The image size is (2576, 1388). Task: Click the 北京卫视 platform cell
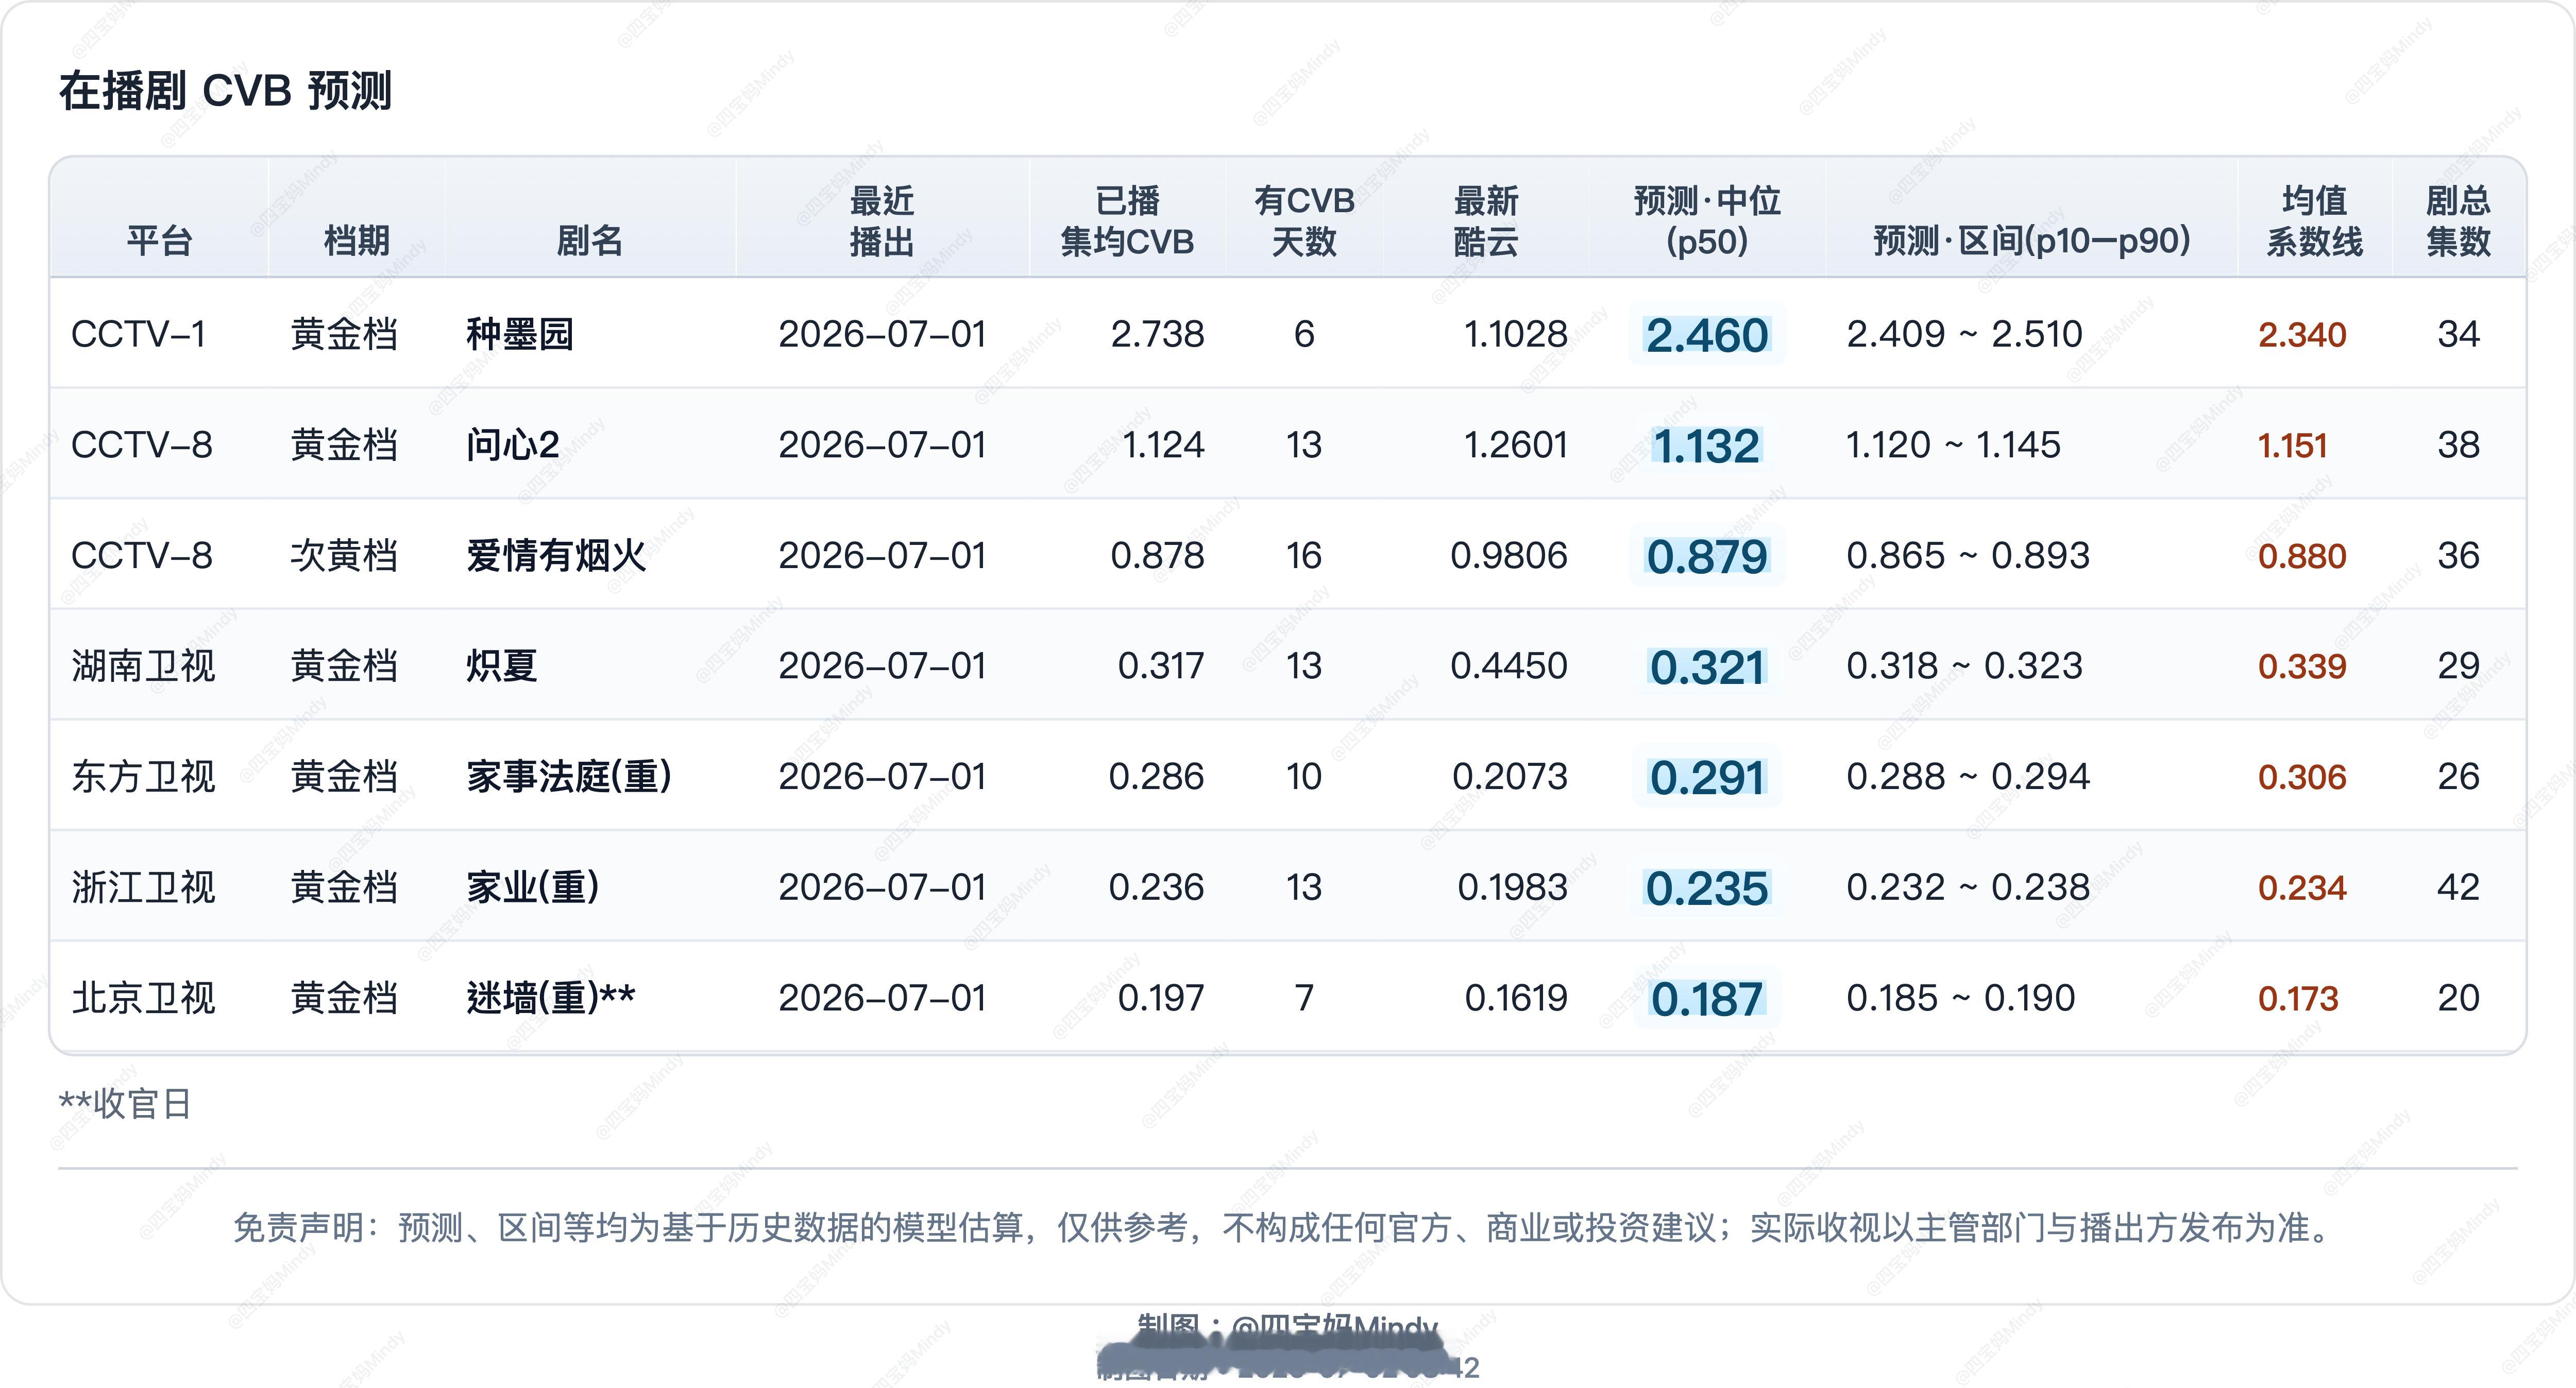[143, 998]
